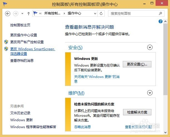Click the vertical scrollbar thumb
This screenshot has height=137, width=170.
point(166,59)
